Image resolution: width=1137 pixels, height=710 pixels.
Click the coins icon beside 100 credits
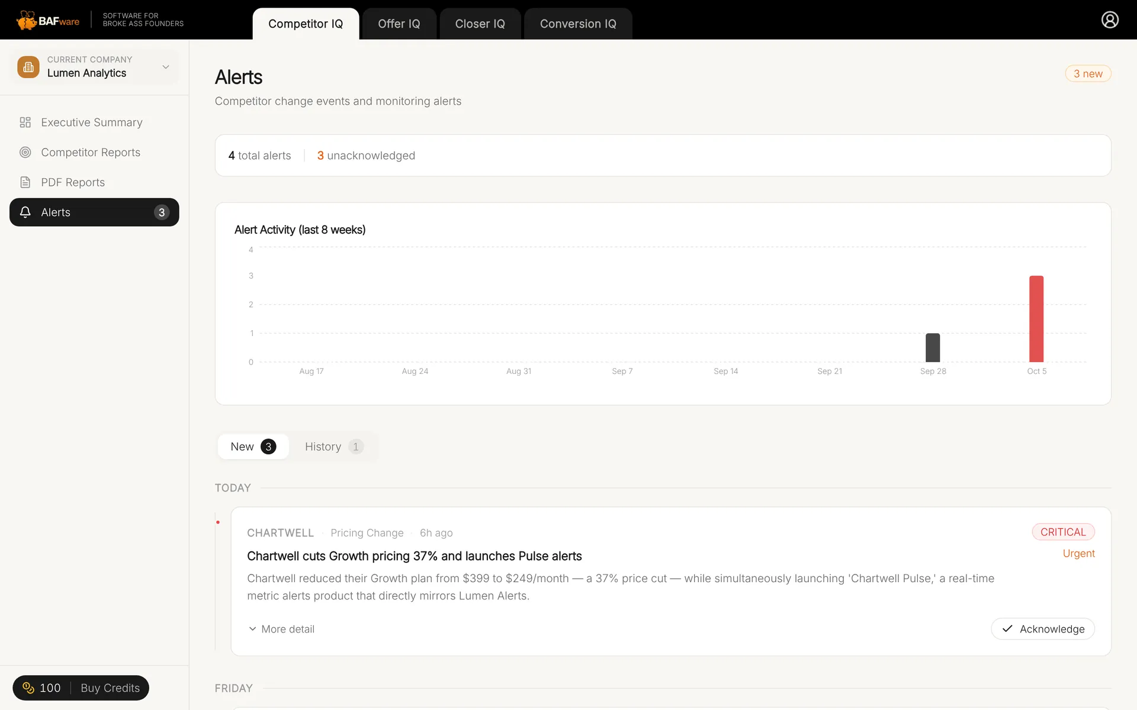pyautogui.click(x=28, y=688)
